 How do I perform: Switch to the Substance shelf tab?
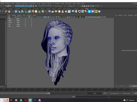(x=76, y=9)
